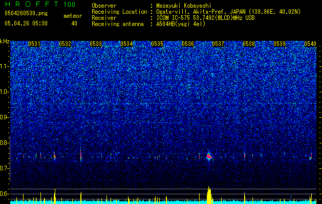Click the 0534 time marker
This screenshot has width=322, height=204.
pos(126,44)
